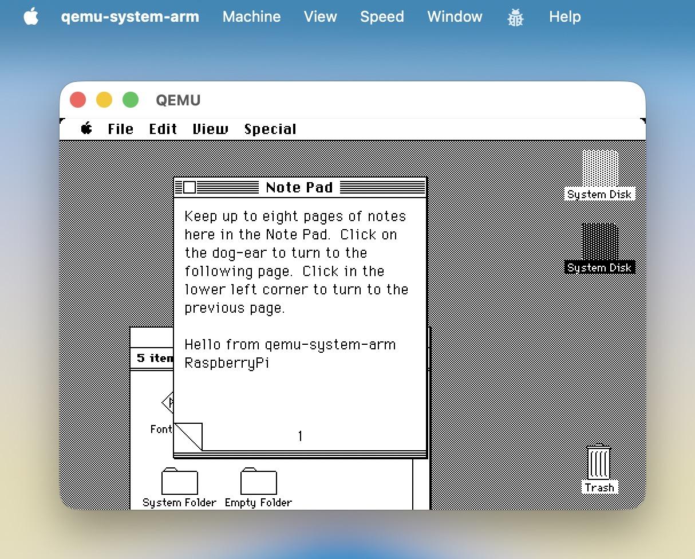Image resolution: width=695 pixels, height=559 pixels.
Task: Zoom the QEMU window with green button
Action: pyautogui.click(x=131, y=100)
